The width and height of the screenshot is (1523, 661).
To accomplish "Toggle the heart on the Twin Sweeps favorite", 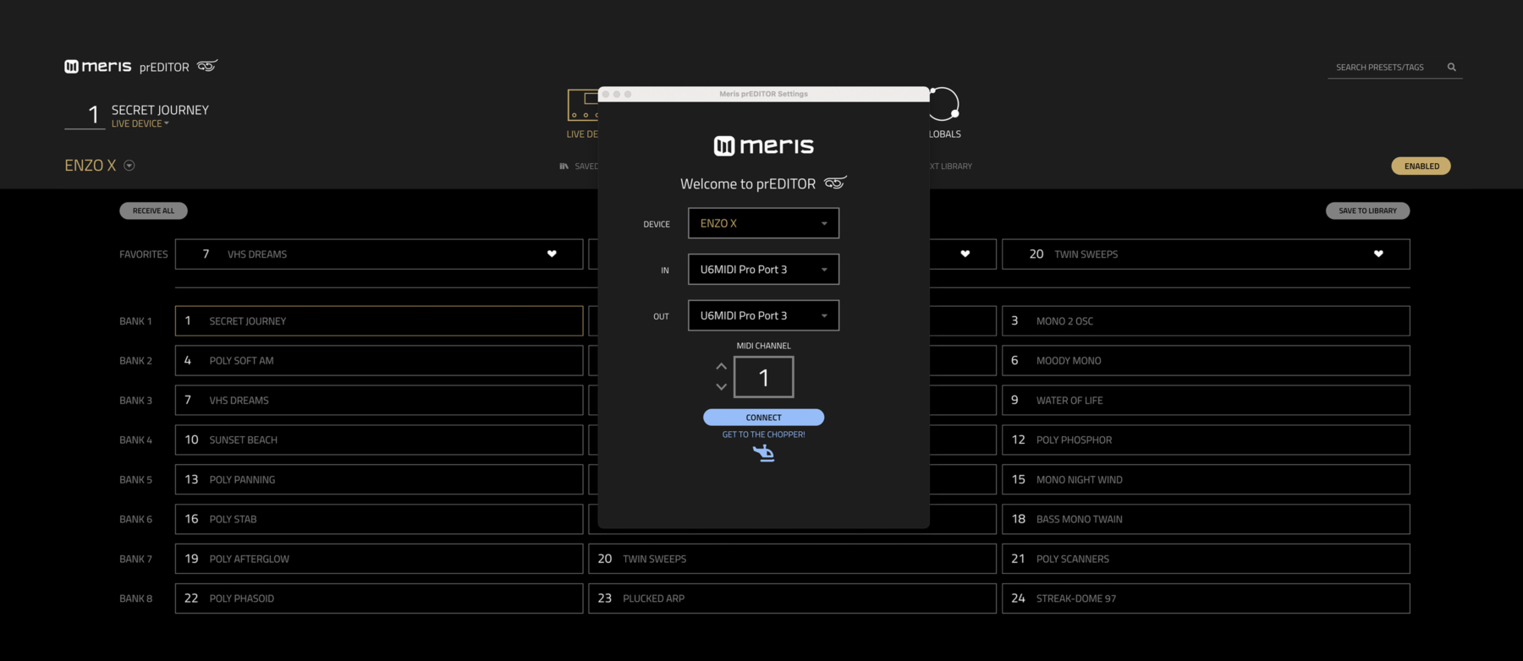I will pos(1378,254).
